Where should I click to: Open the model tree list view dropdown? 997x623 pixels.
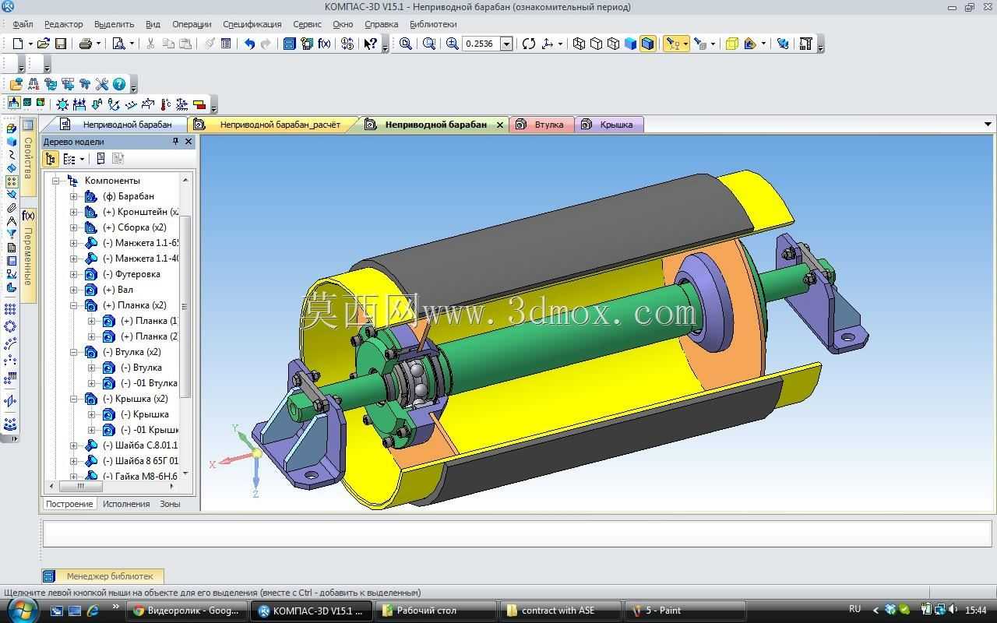[x=81, y=160]
